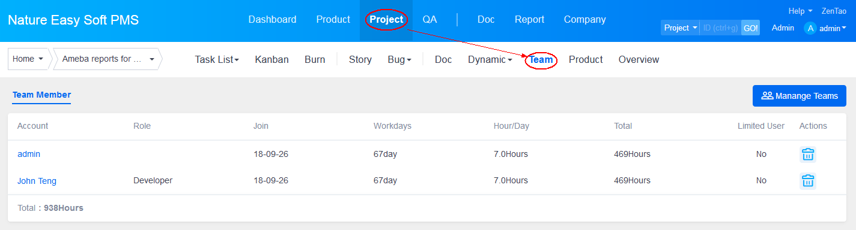Screen dimensions: 856x230
Task: Open the Report section
Action: (529, 20)
